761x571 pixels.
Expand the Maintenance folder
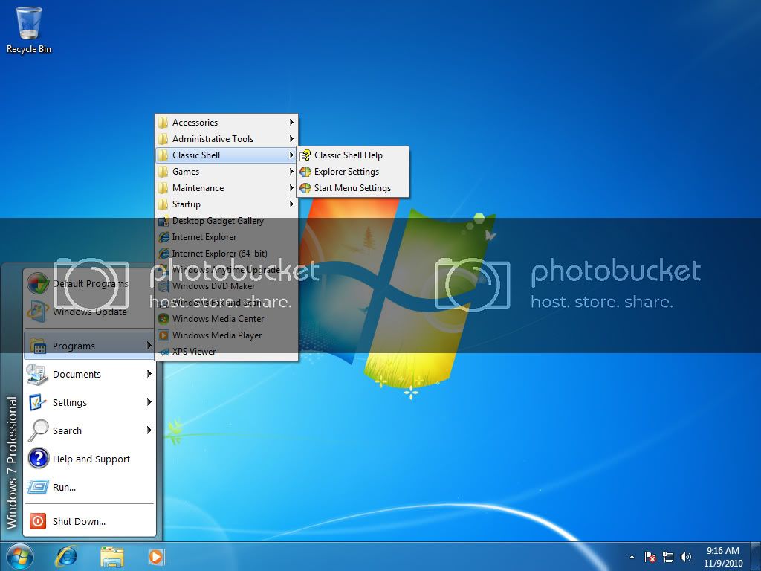click(x=226, y=188)
